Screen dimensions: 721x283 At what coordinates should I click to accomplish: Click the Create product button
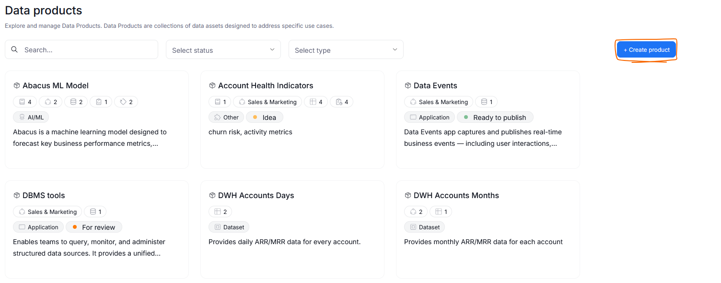[x=646, y=49]
